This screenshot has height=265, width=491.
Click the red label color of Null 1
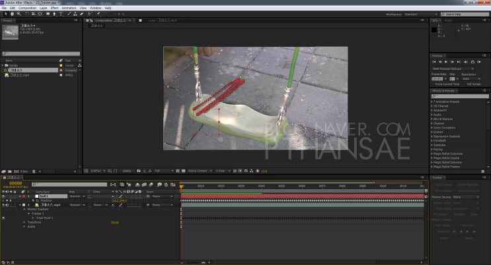coord(24,196)
